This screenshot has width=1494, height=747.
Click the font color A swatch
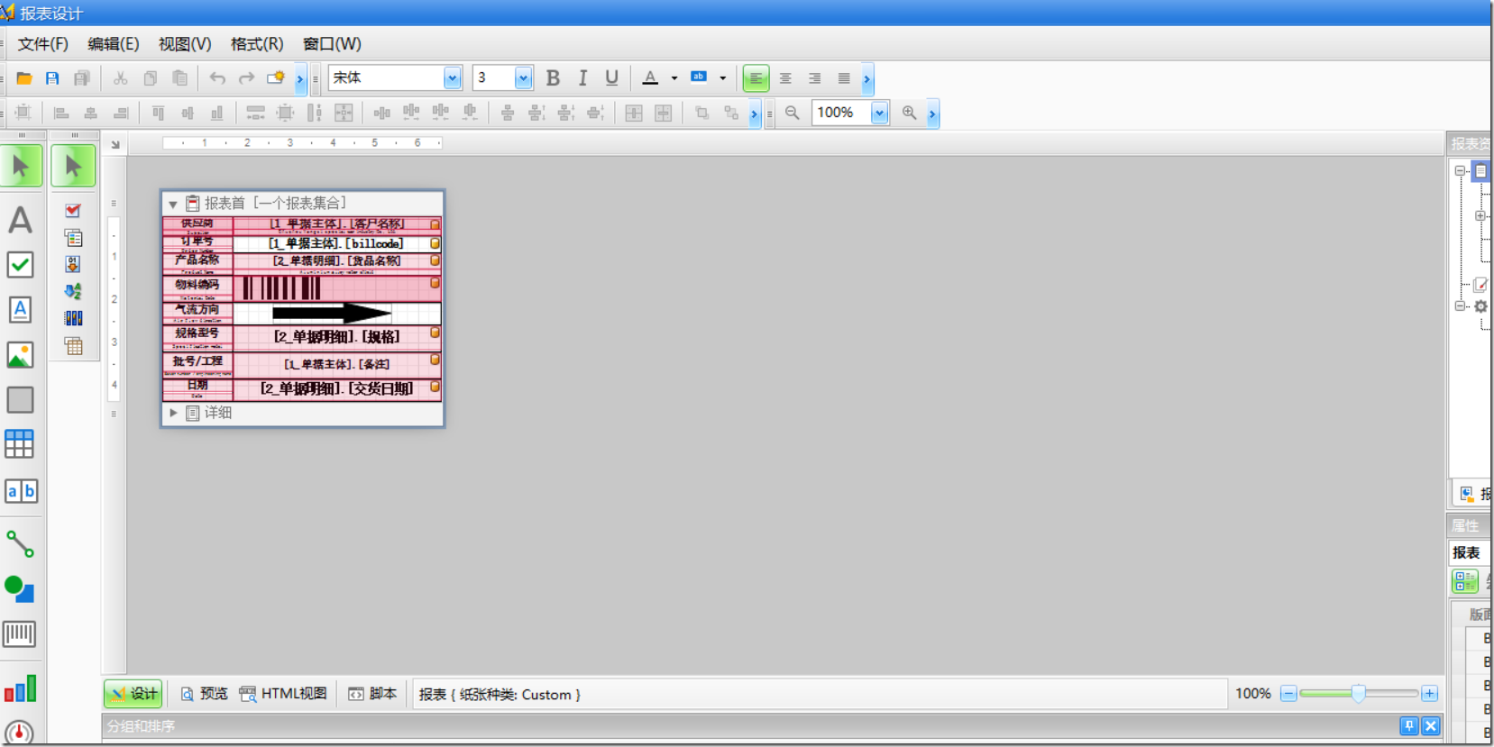point(650,78)
